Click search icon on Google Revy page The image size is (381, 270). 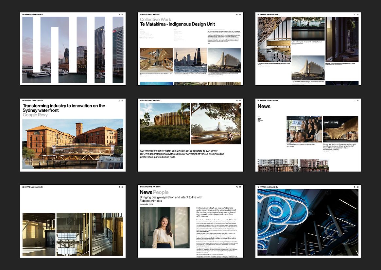coord(119,101)
